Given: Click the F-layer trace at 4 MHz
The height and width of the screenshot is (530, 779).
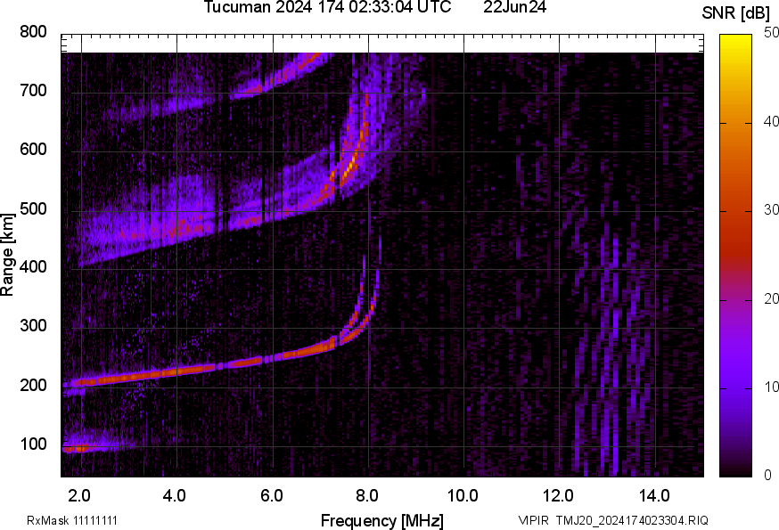Looking at the screenshot, I should (x=176, y=371).
